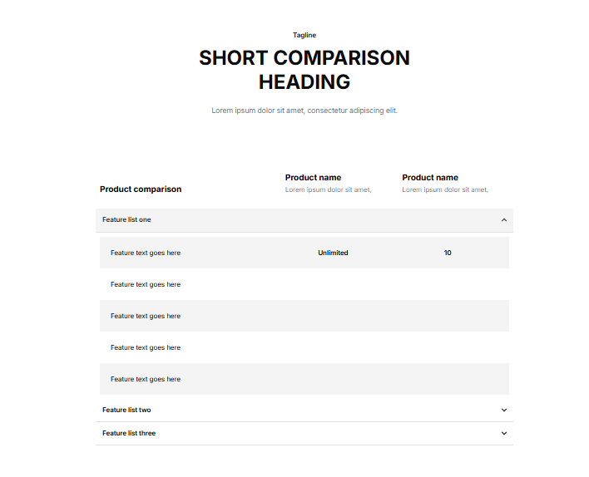
Task: Click the first Product name column title
Action: pos(313,178)
